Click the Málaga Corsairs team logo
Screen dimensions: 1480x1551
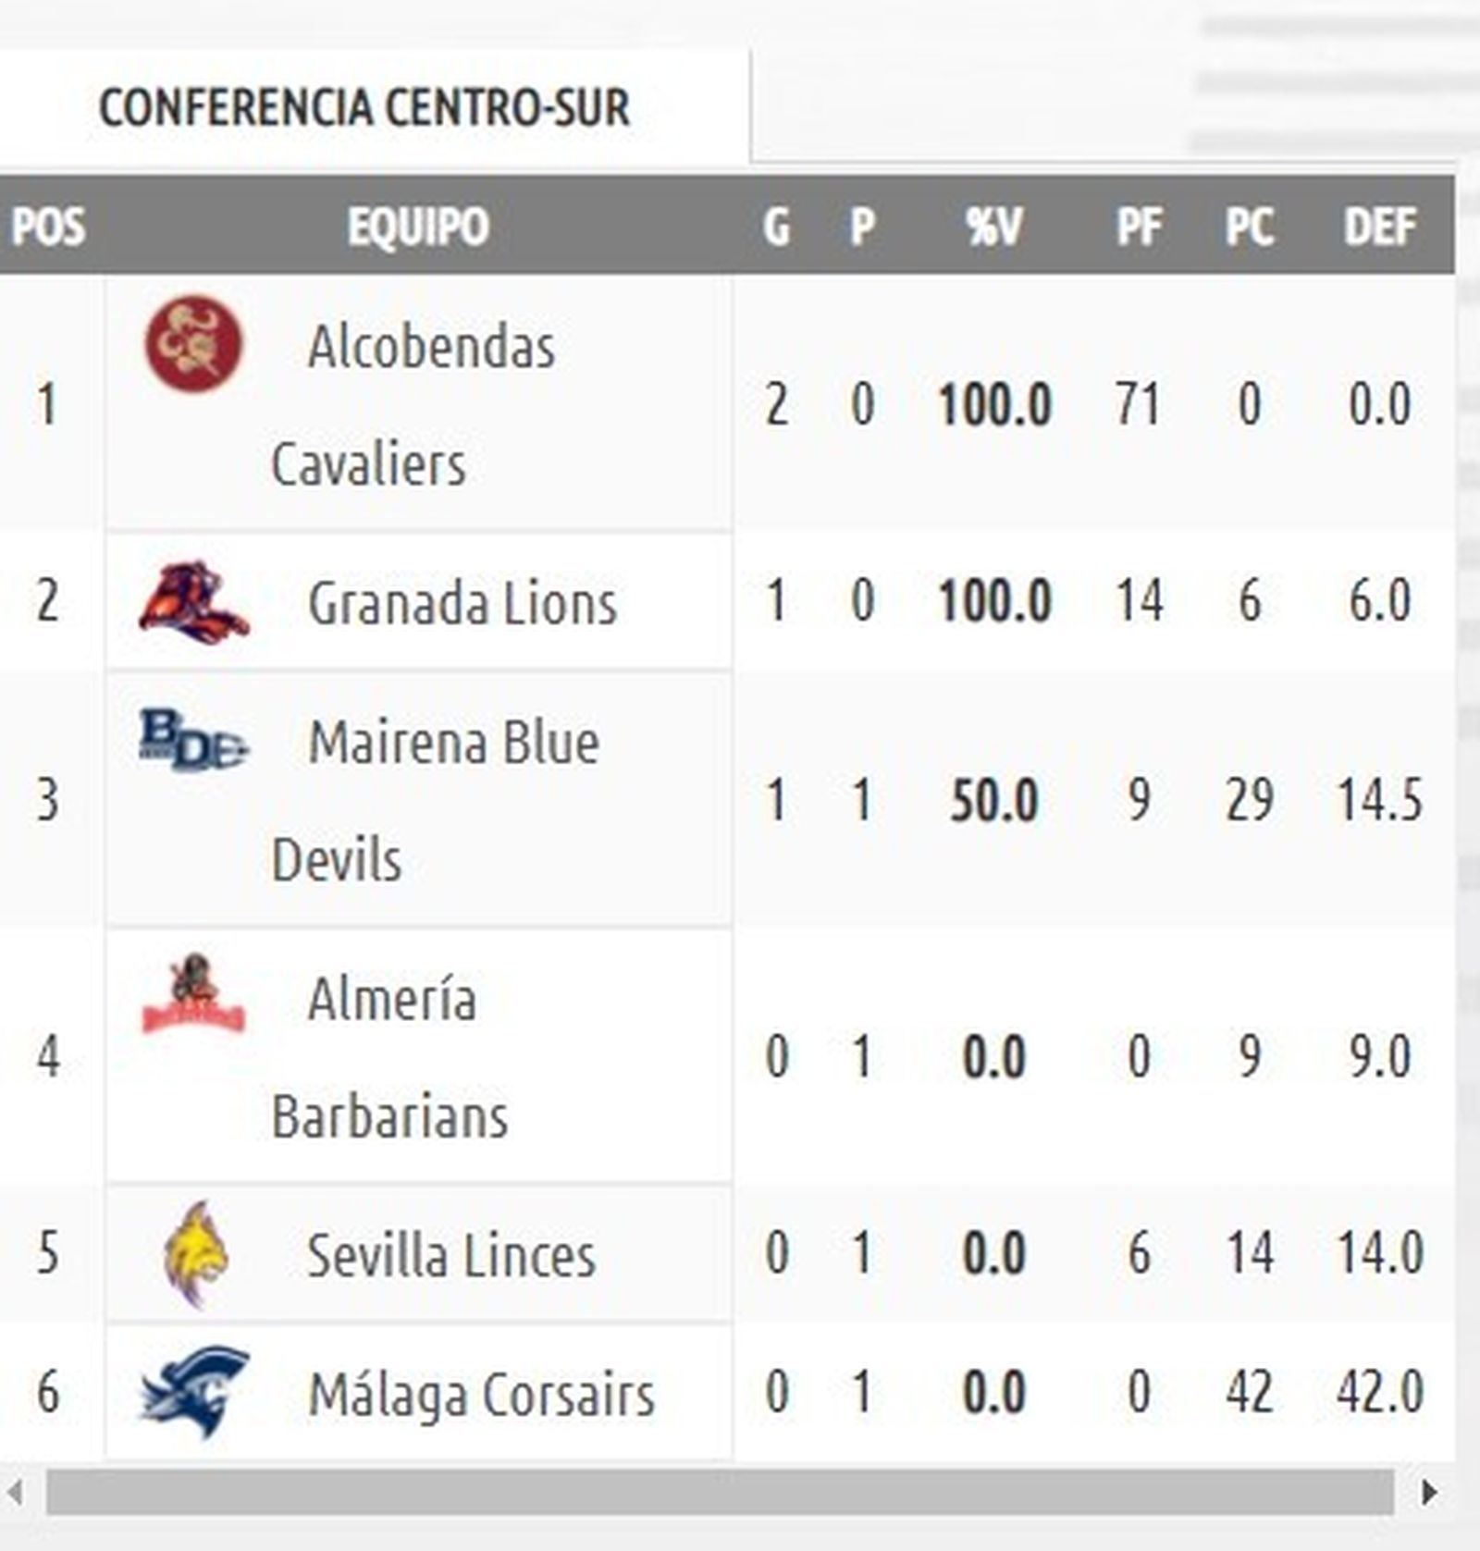[x=194, y=1392]
